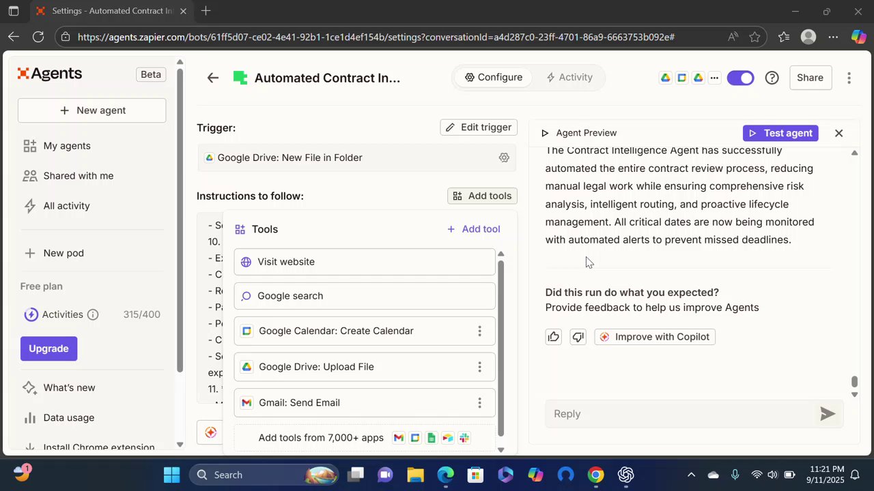Open File Explorer from the taskbar
The height and width of the screenshot is (491, 874).
click(x=415, y=475)
